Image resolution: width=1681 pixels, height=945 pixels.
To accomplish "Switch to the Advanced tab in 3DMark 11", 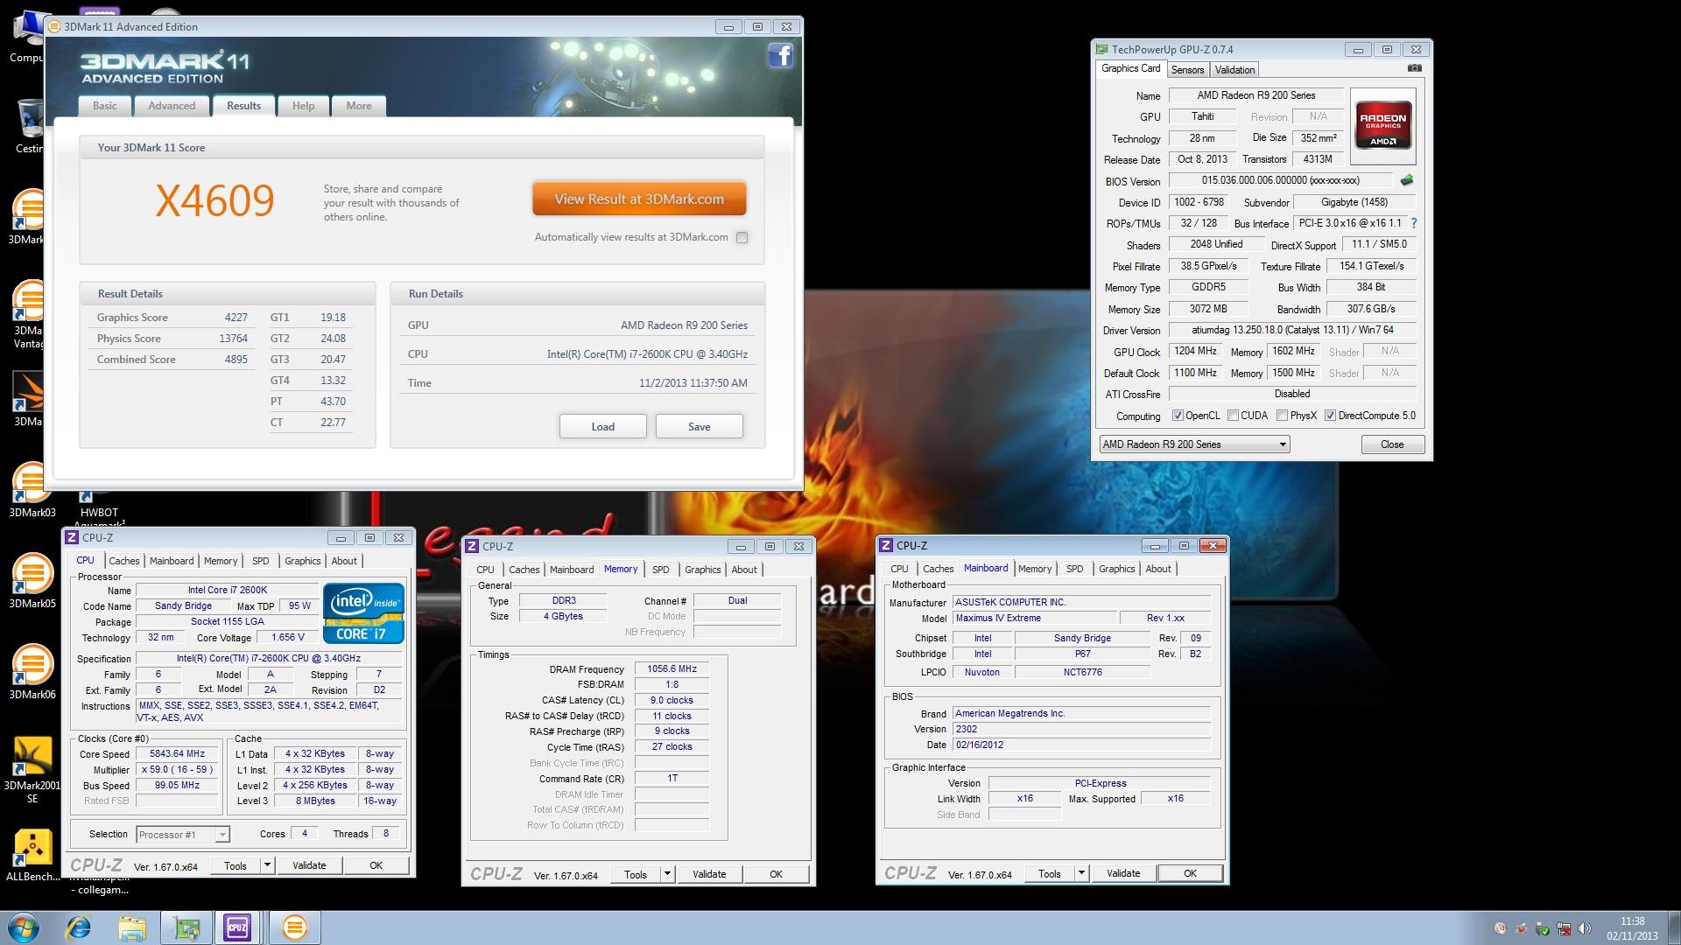I will click(x=172, y=106).
